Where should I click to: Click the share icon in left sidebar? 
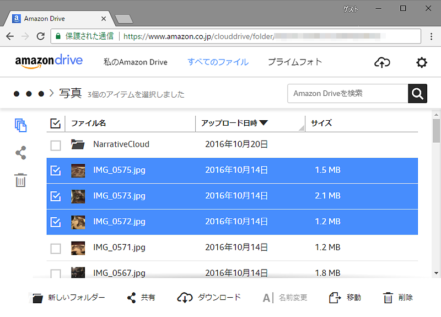(x=21, y=153)
